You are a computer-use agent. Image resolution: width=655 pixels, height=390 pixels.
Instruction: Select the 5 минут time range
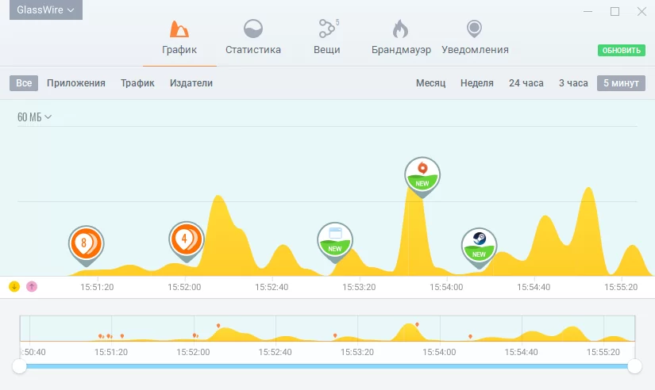point(621,83)
